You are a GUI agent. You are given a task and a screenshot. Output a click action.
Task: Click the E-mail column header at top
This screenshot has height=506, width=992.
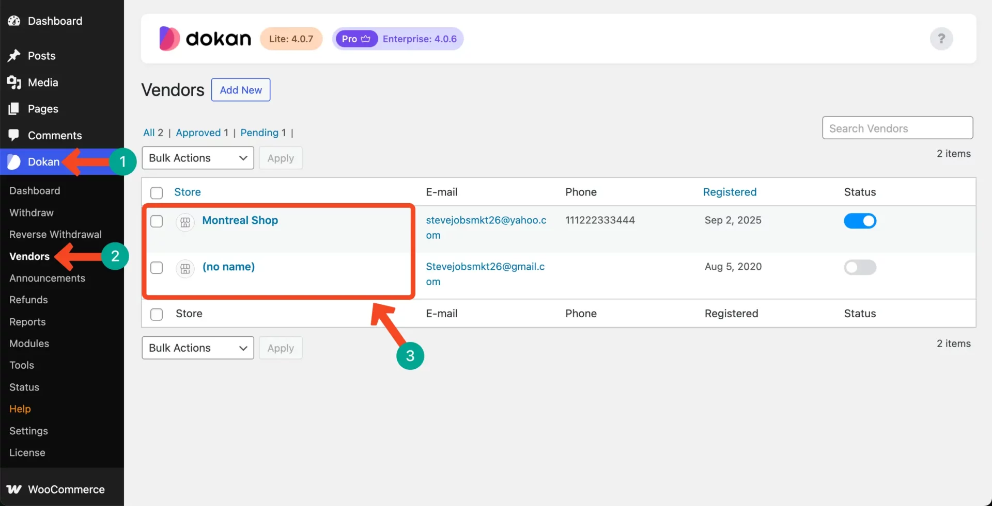pos(442,192)
